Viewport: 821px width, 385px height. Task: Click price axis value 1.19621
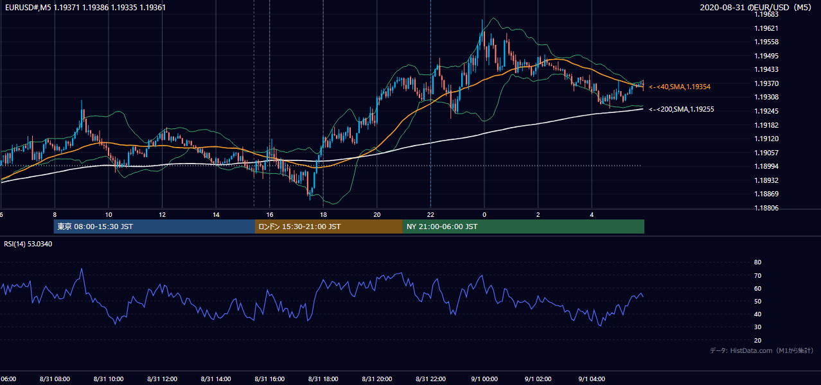(766, 28)
